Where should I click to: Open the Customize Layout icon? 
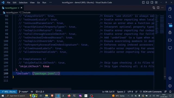[156, 2]
